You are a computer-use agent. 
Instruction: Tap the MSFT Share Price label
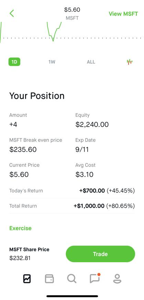point(29,250)
